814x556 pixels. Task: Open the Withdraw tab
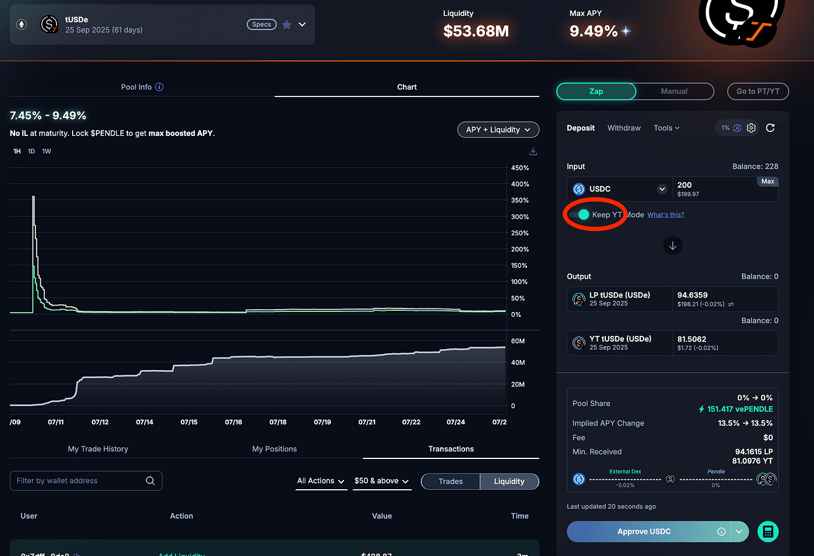pos(624,128)
